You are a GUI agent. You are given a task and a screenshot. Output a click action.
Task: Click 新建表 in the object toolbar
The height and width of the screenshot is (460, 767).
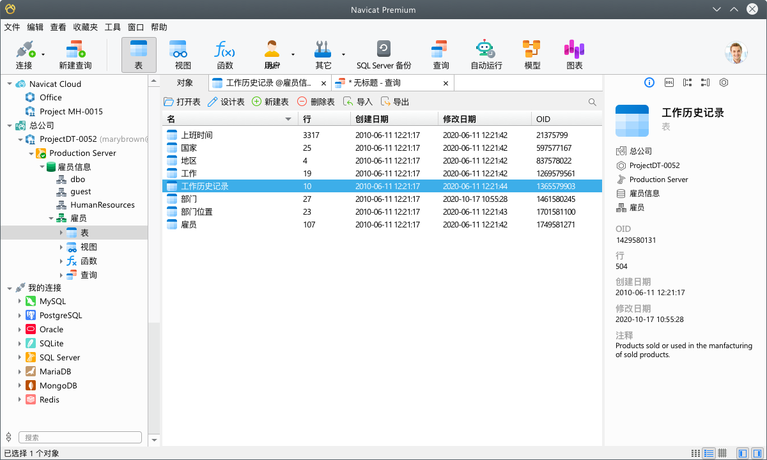coord(270,102)
